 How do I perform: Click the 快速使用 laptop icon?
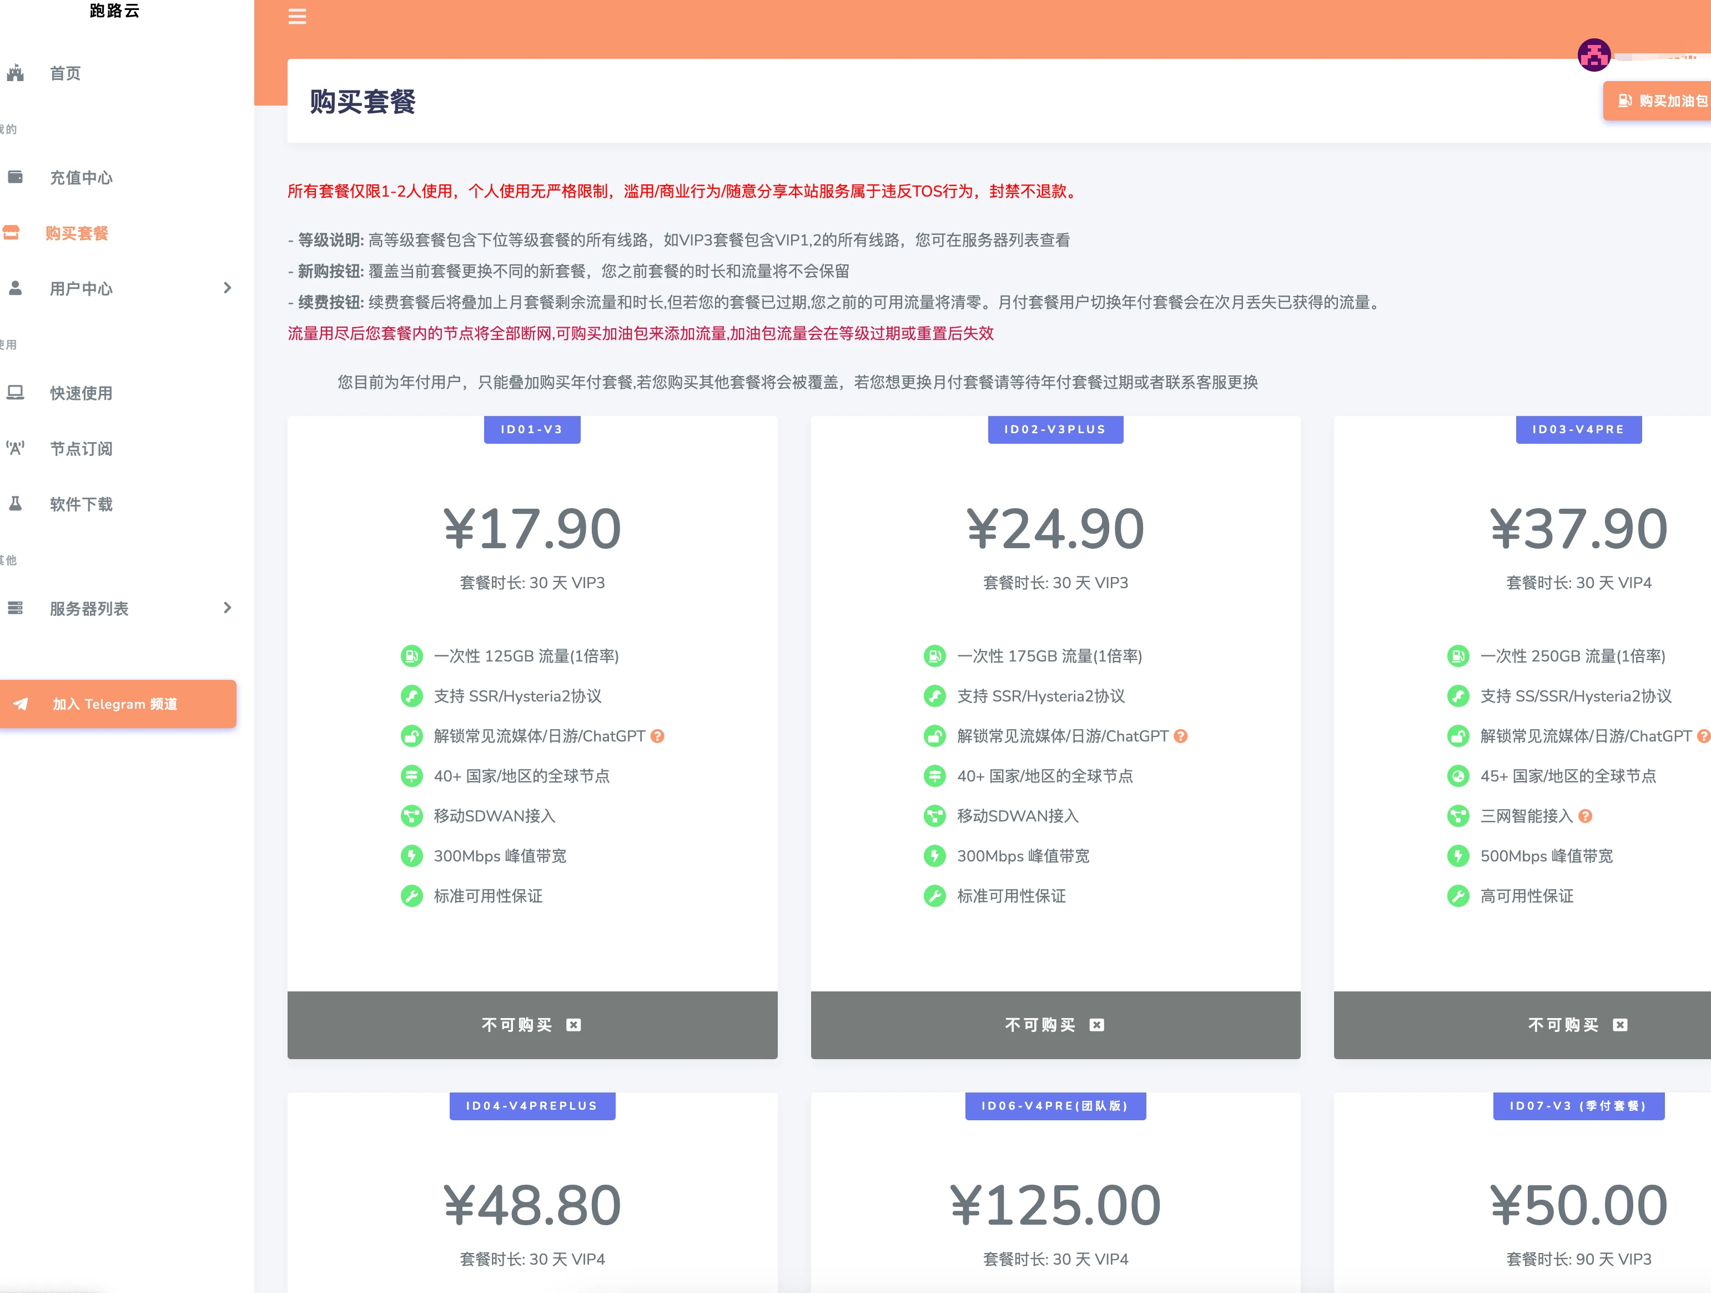(16, 393)
